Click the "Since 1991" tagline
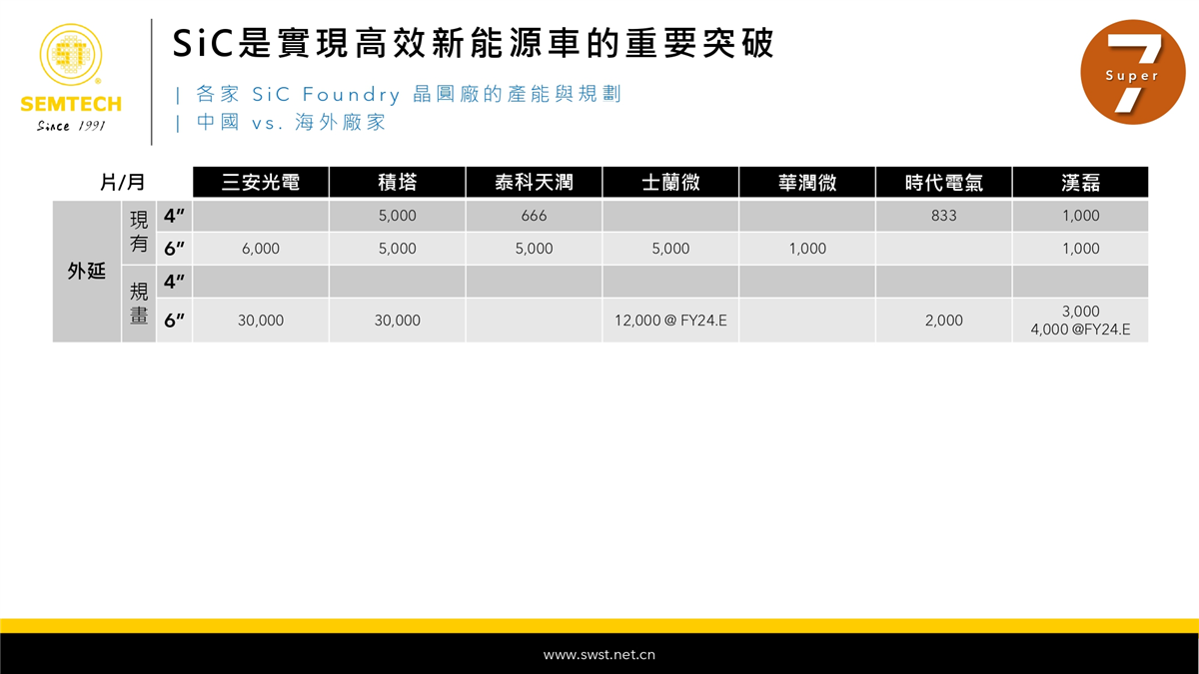 71,126
